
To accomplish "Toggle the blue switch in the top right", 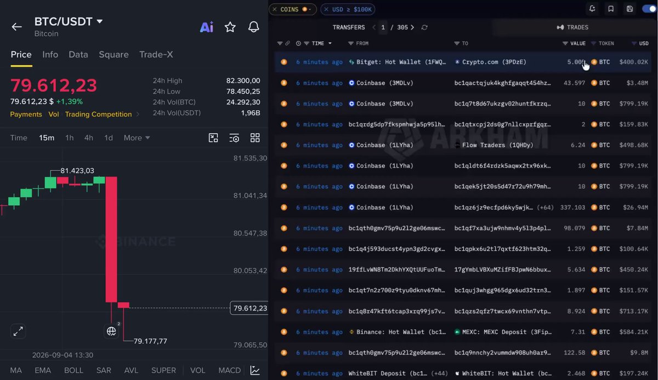I will pos(649,9).
